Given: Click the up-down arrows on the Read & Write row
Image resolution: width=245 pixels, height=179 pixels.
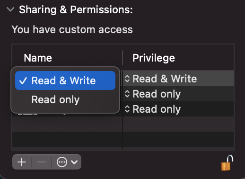Looking at the screenshot, I should (x=127, y=79).
